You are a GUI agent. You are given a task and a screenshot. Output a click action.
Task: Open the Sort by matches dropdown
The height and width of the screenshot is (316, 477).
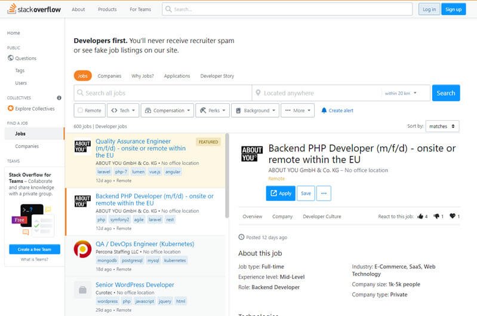(442, 126)
